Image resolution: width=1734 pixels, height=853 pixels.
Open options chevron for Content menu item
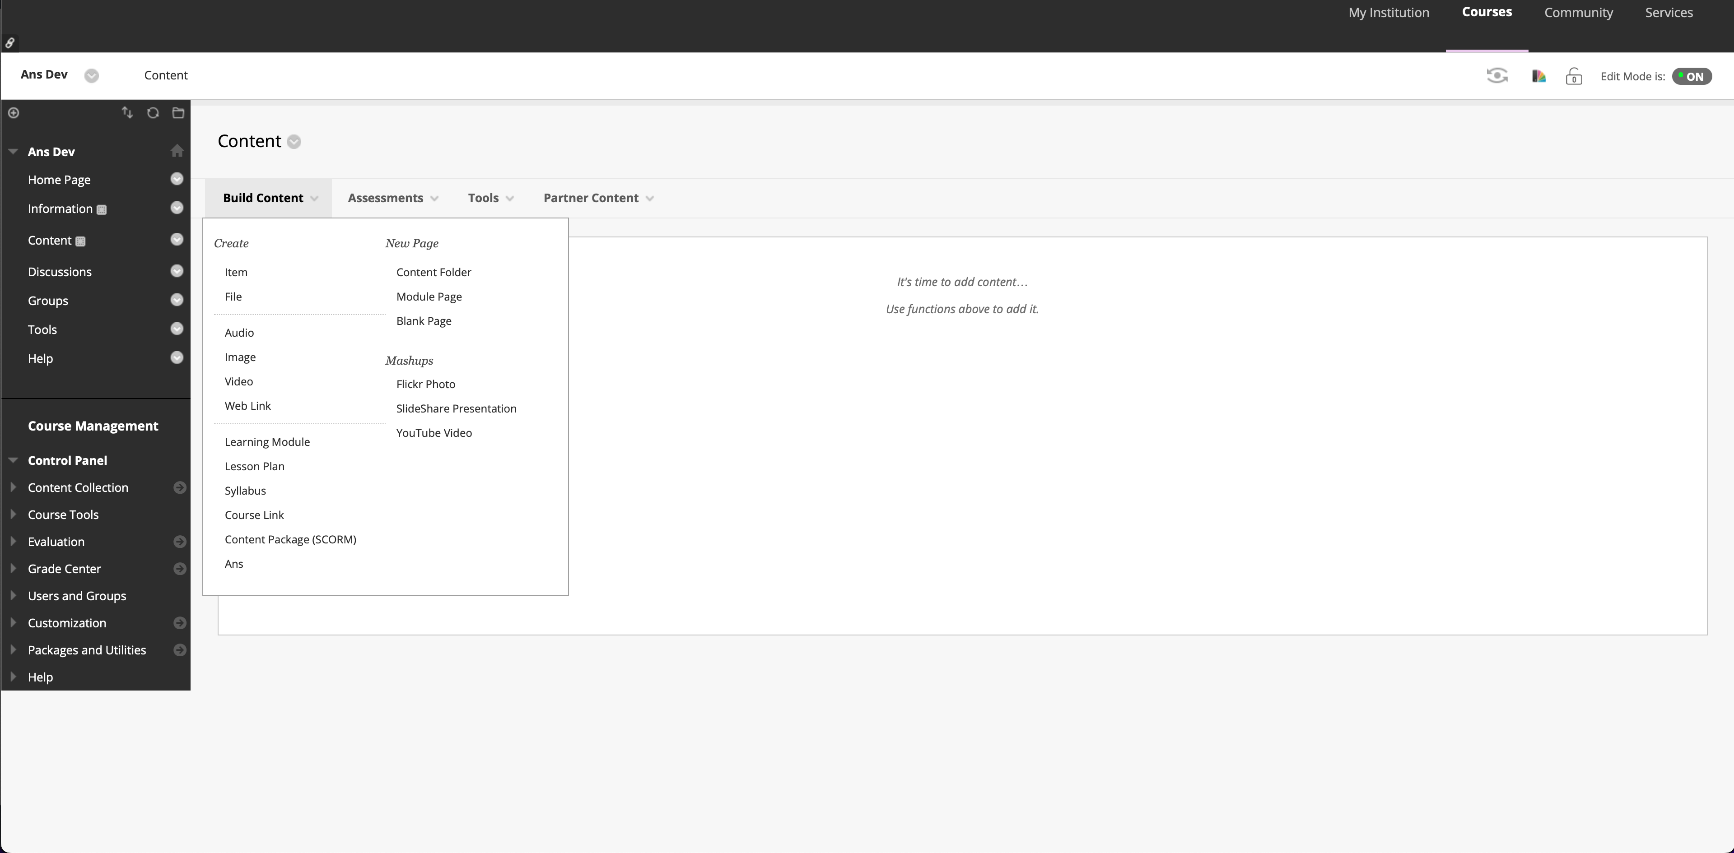[177, 240]
